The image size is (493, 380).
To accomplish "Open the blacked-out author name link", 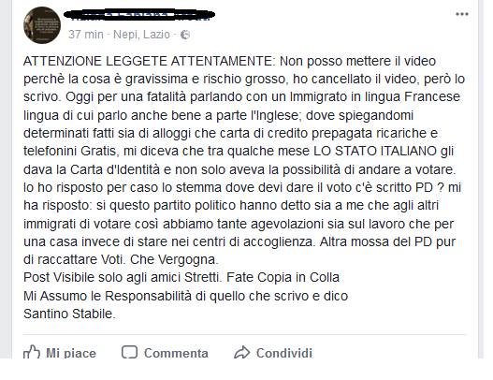I will [139, 14].
